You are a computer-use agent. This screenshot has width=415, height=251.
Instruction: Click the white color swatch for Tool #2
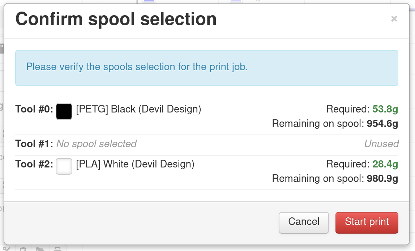(x=64, y=166)
